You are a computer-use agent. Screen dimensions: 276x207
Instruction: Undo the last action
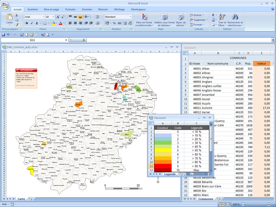(8, 35)
